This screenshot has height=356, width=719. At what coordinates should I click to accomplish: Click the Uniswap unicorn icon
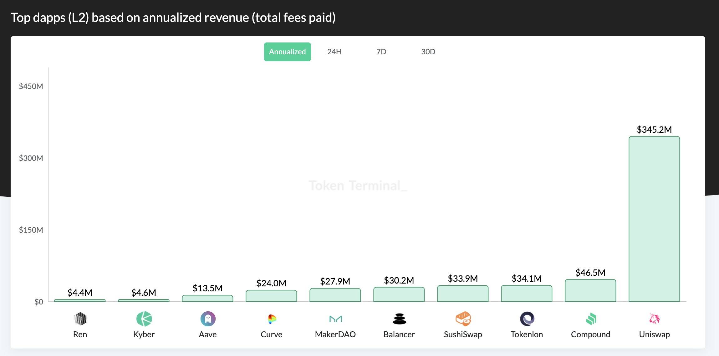click(655, 319)
